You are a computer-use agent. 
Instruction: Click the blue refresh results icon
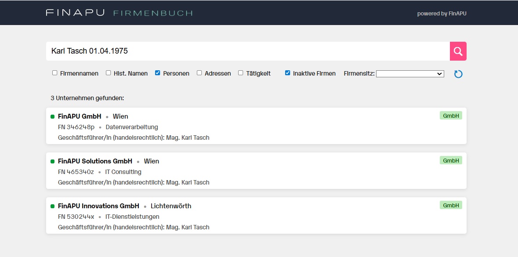coord(458,74)
